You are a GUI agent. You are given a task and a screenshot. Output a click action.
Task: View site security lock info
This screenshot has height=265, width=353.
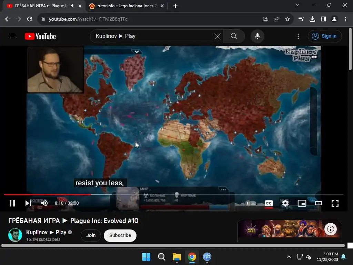(x=43, y=19)
